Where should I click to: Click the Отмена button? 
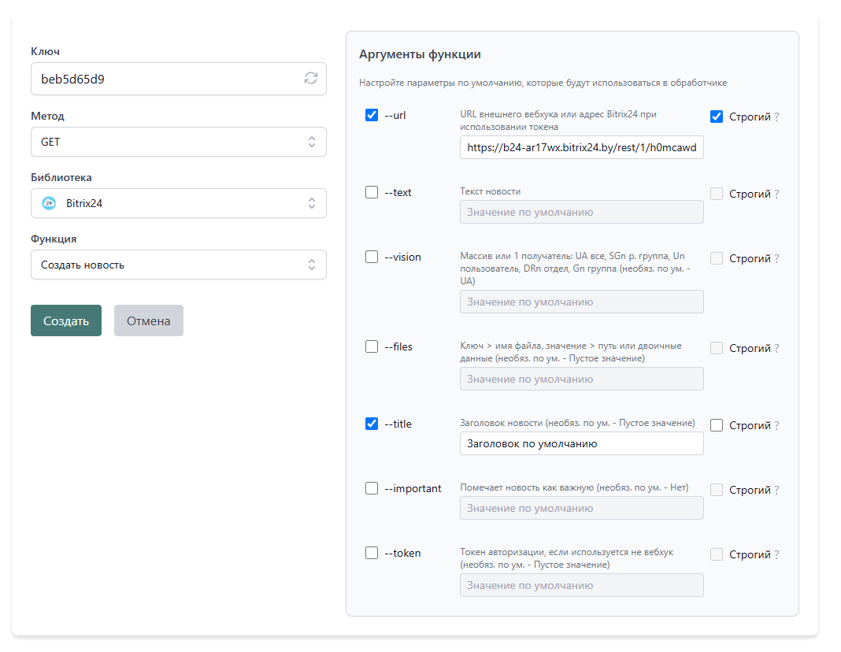click(149, 320)
